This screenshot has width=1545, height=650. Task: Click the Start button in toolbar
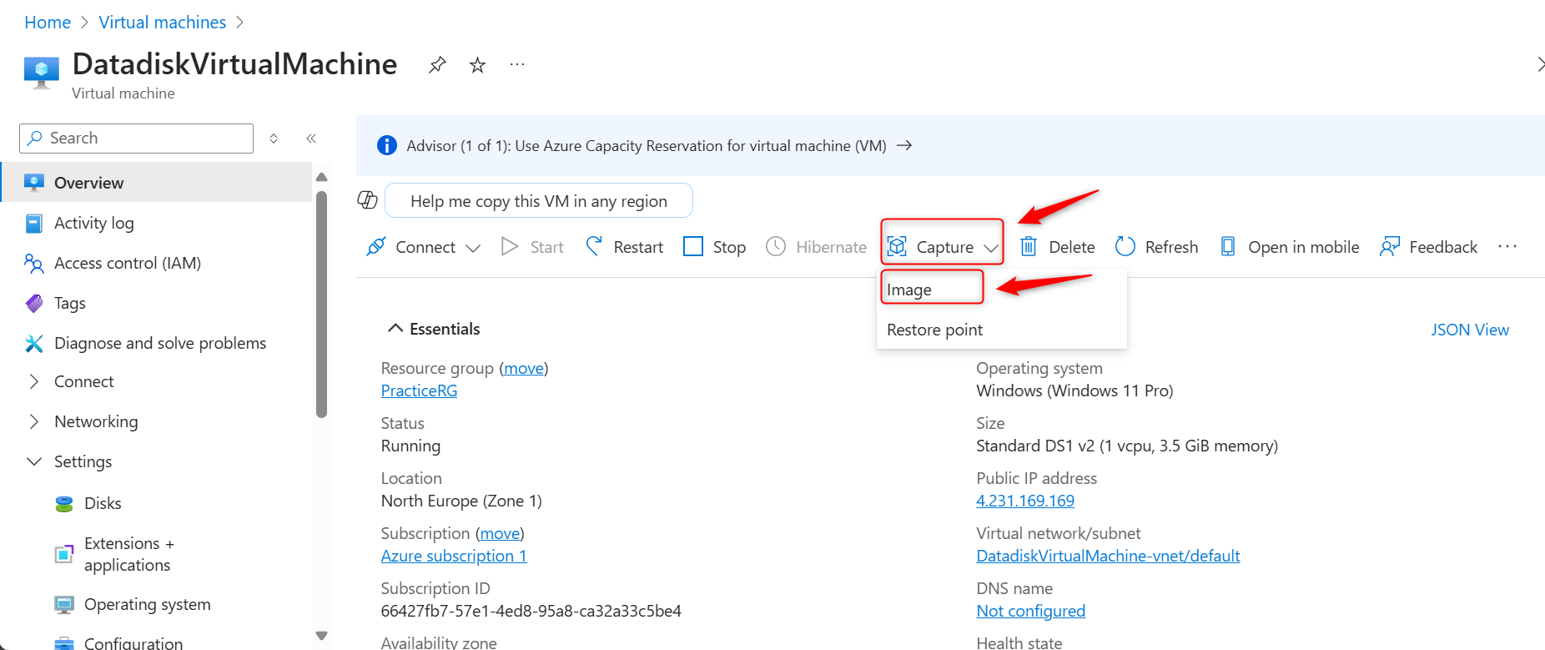pyautogui.click(x=532, y=246)
